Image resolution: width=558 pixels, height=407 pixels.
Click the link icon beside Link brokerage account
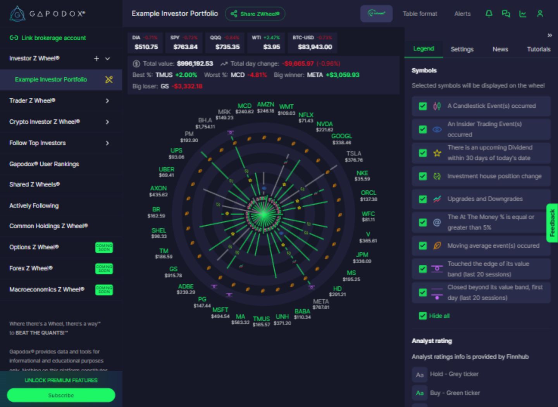coord(14,38)
